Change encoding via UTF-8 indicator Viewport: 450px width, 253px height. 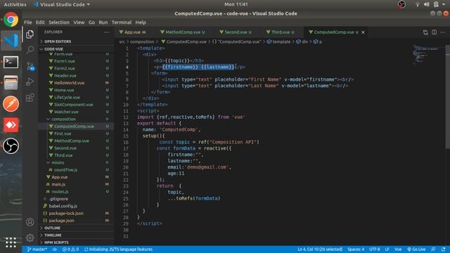(375, 249)
